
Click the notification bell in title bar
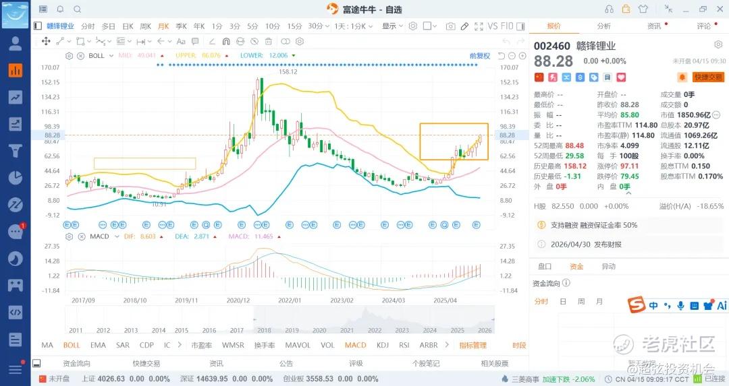(x=60, y=9)
